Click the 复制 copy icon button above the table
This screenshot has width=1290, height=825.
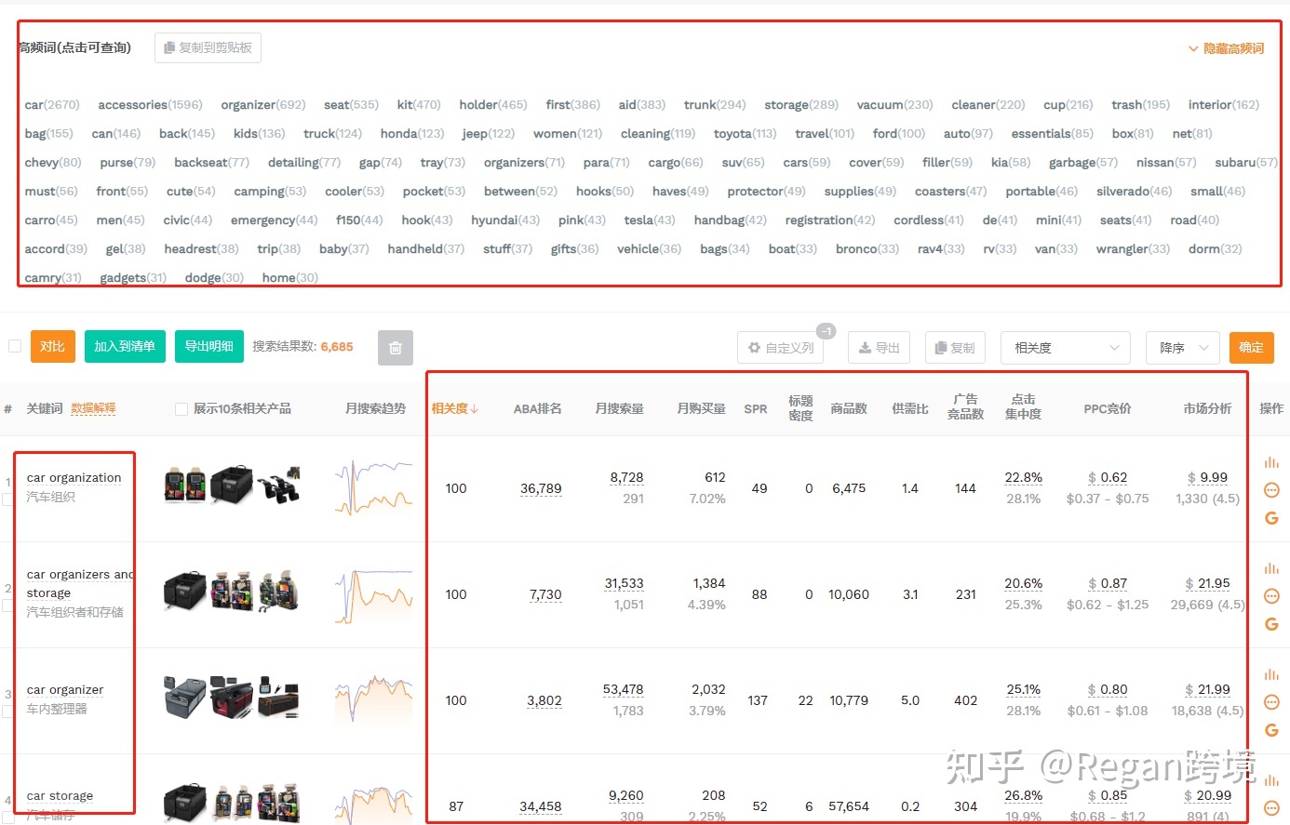point(955,347)
